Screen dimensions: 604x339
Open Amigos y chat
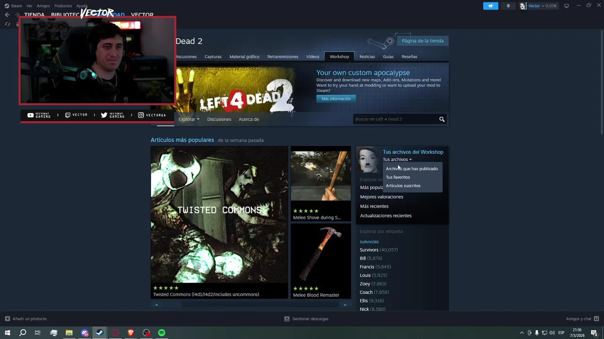tap(583, 319)
